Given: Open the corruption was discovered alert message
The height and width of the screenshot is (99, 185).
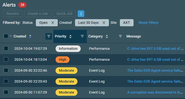Looking at the screenshot, I should point(155,92).
